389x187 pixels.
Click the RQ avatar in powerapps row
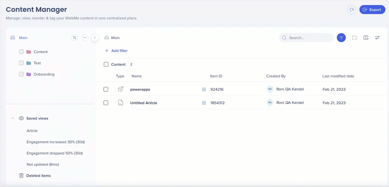[270, 89]
